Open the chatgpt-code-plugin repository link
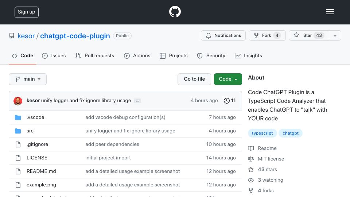 [75, 36]
